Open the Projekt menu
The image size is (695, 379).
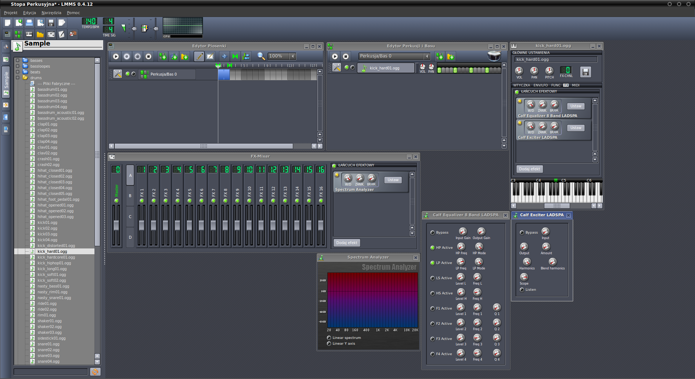(x=10, y=13)
